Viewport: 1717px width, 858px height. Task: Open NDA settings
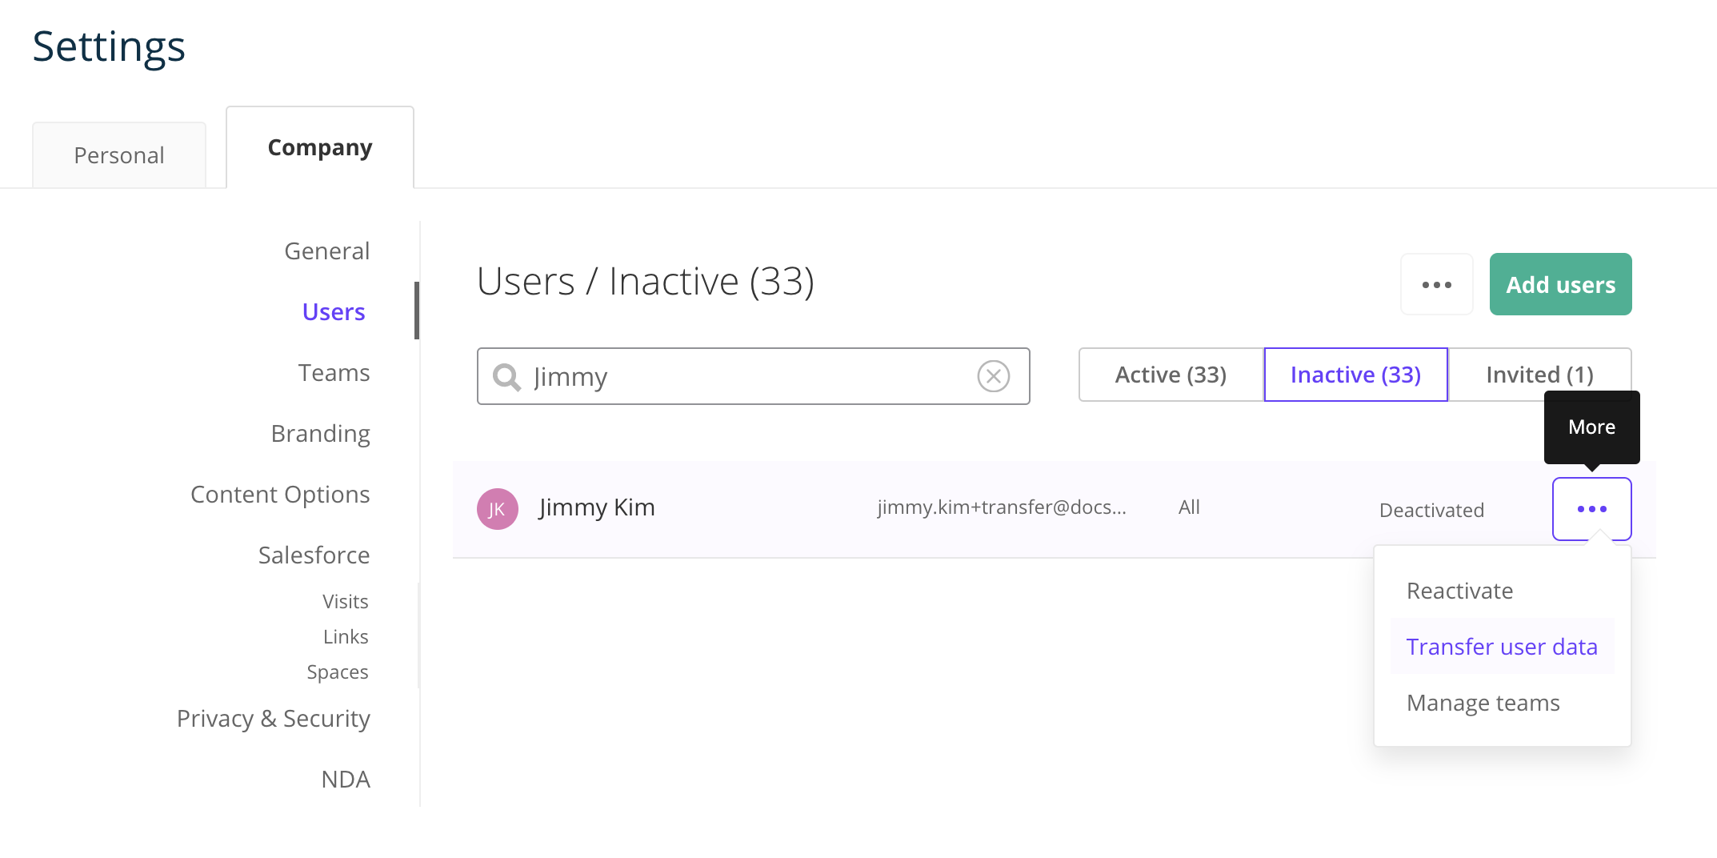point(345,778)
